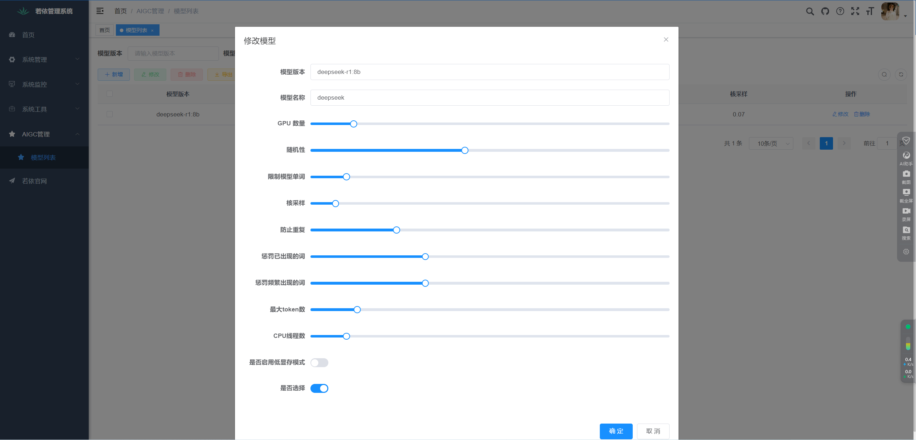This screenshot has width=916, height=440.
Task: Click the green 修改 toolbar button
Action: (150, 74)
